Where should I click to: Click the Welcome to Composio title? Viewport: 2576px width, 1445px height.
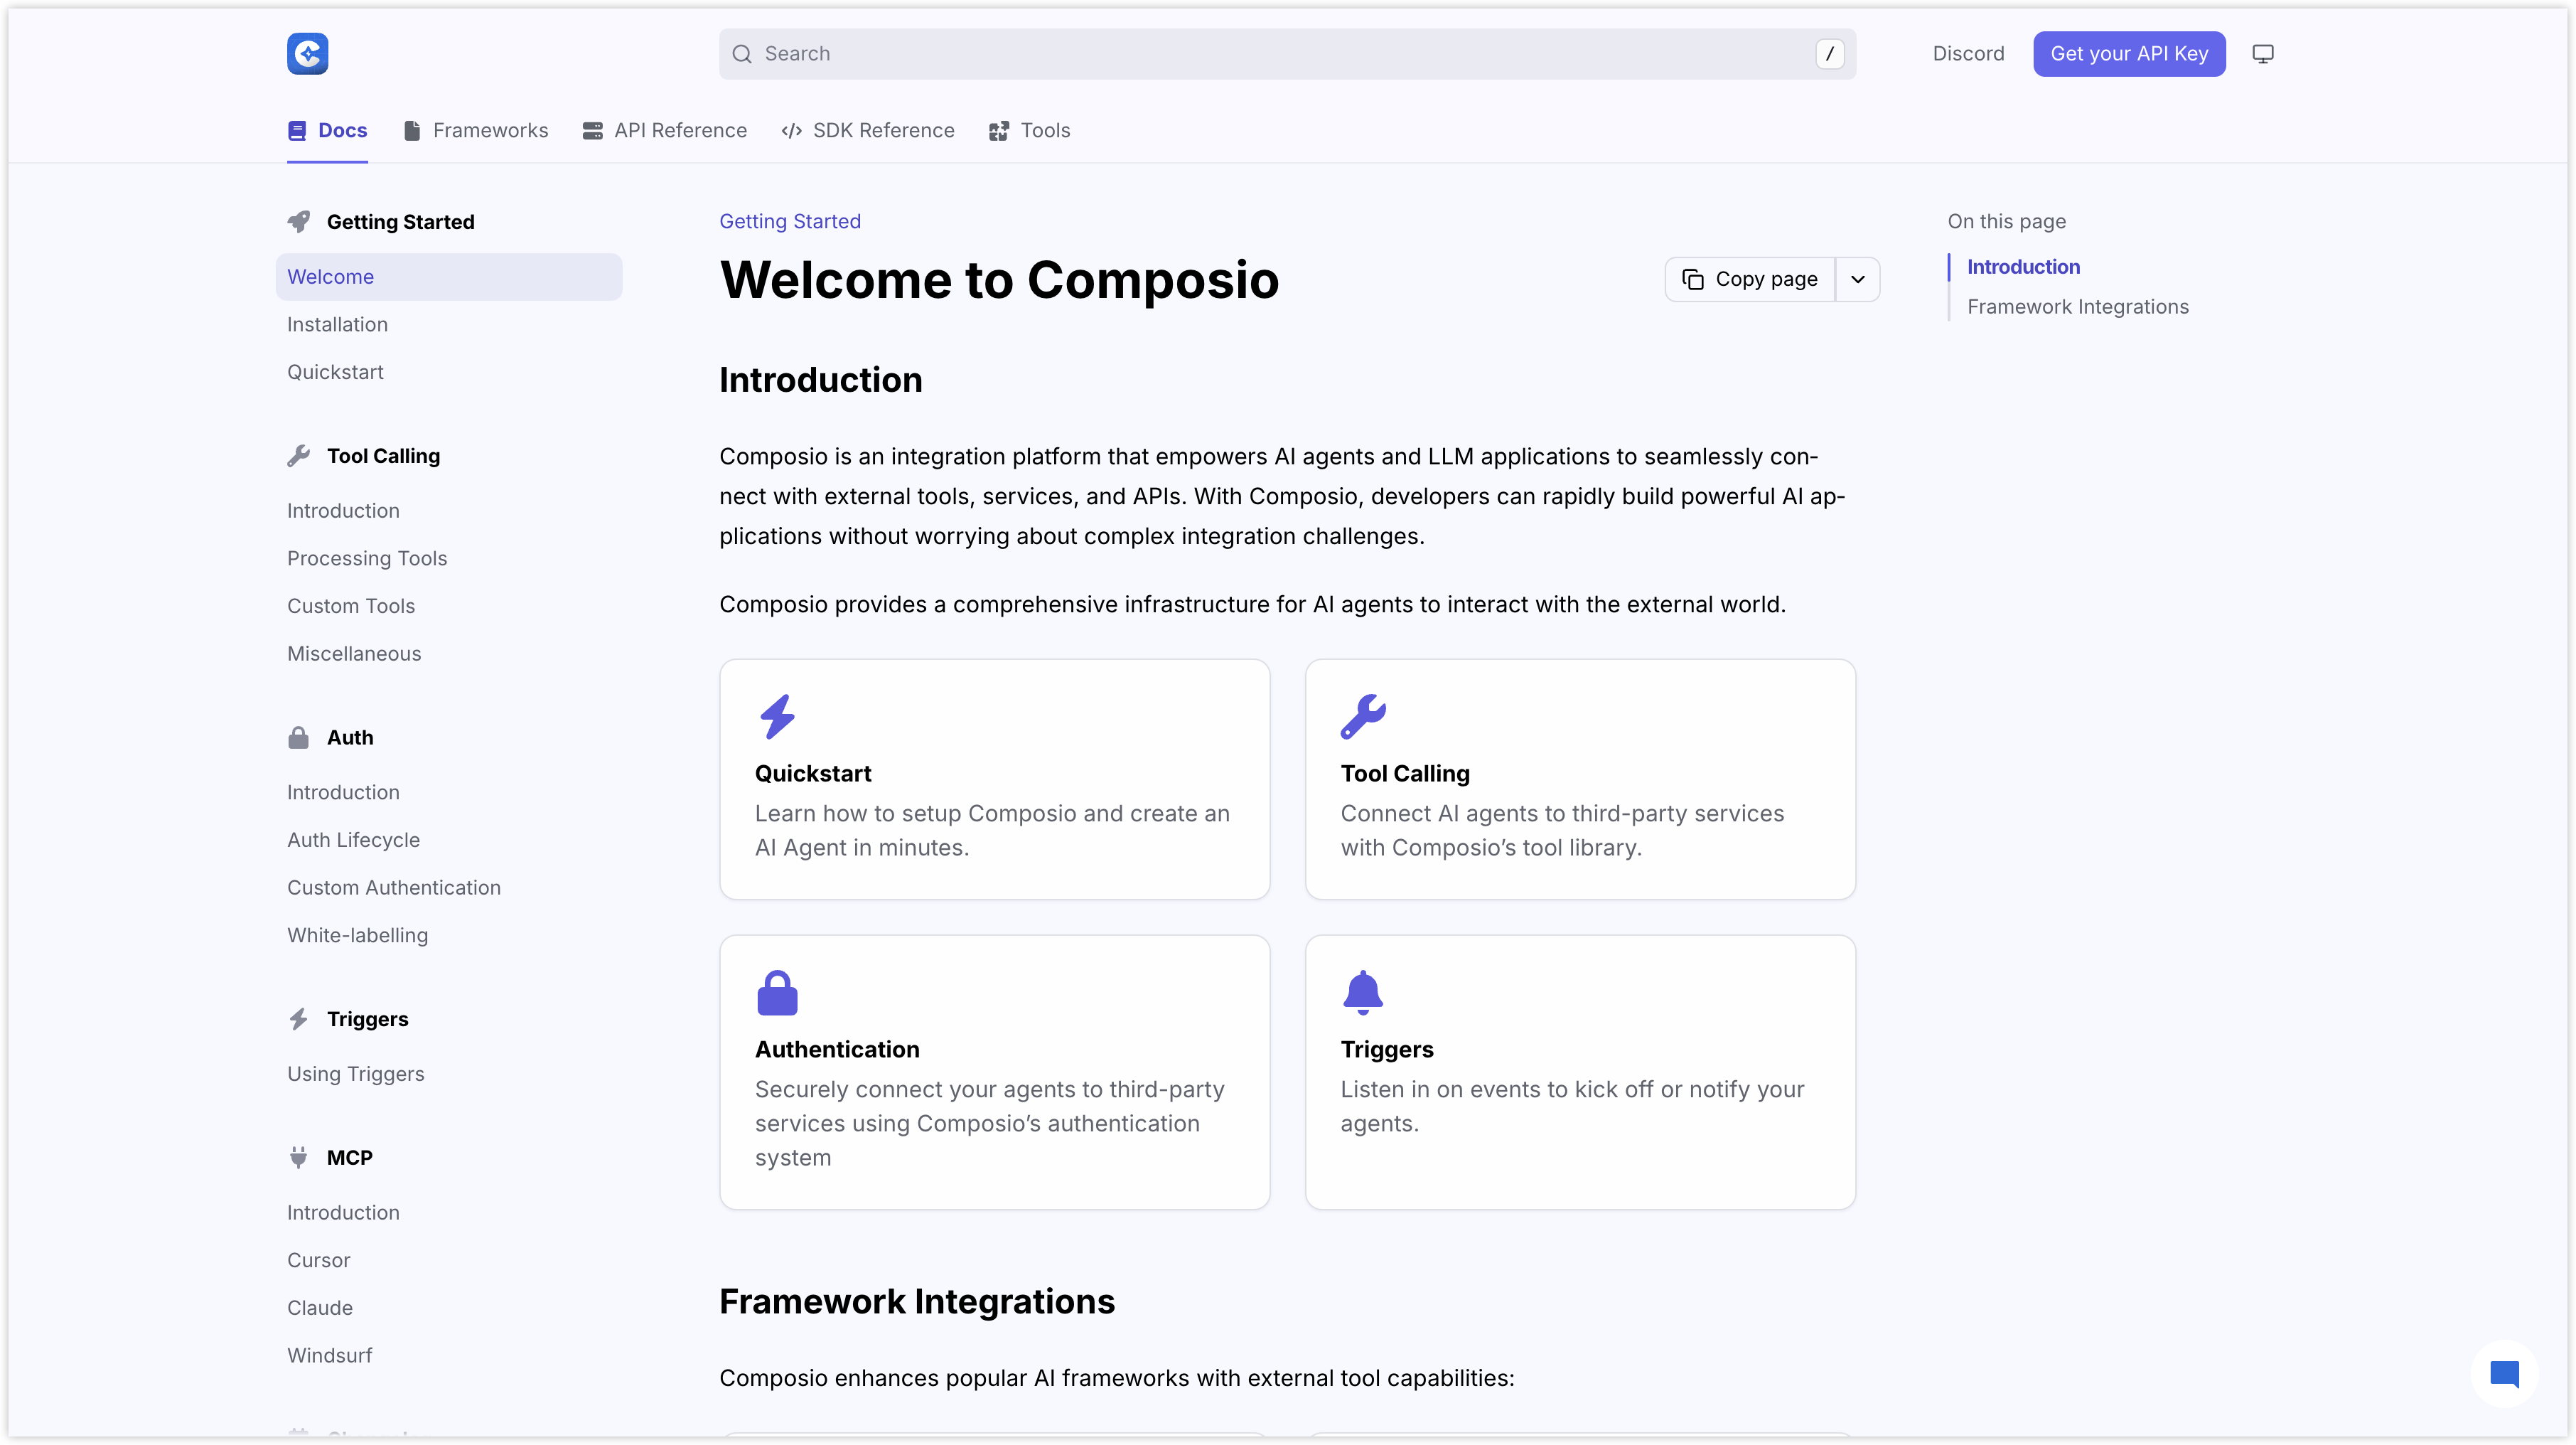coord(999,280)
